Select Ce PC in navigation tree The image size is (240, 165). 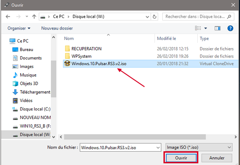point(22,41)
